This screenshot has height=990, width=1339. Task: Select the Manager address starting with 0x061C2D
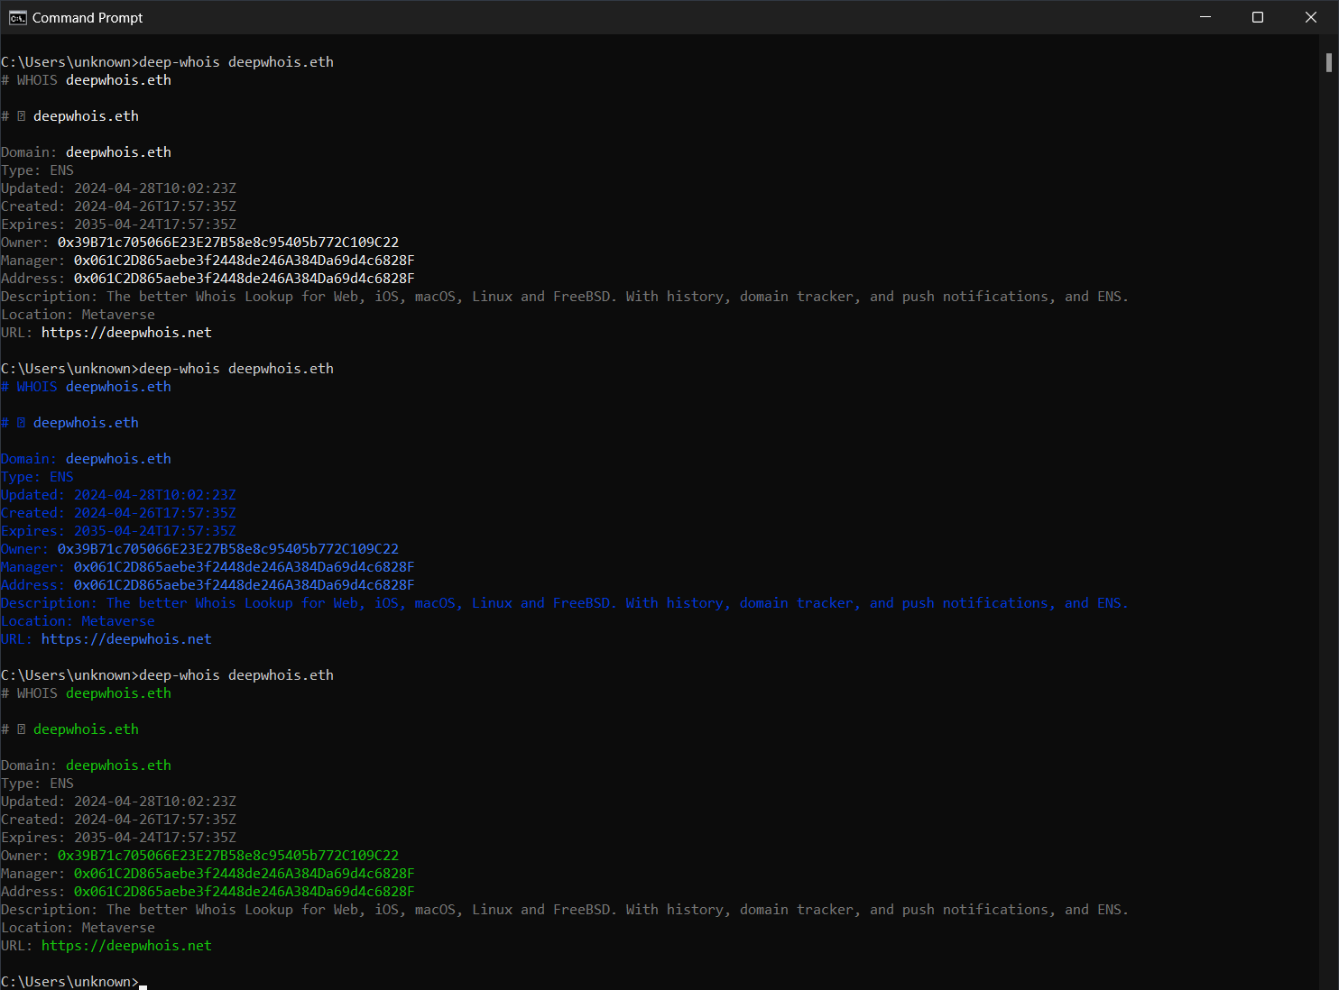[243, 260]
